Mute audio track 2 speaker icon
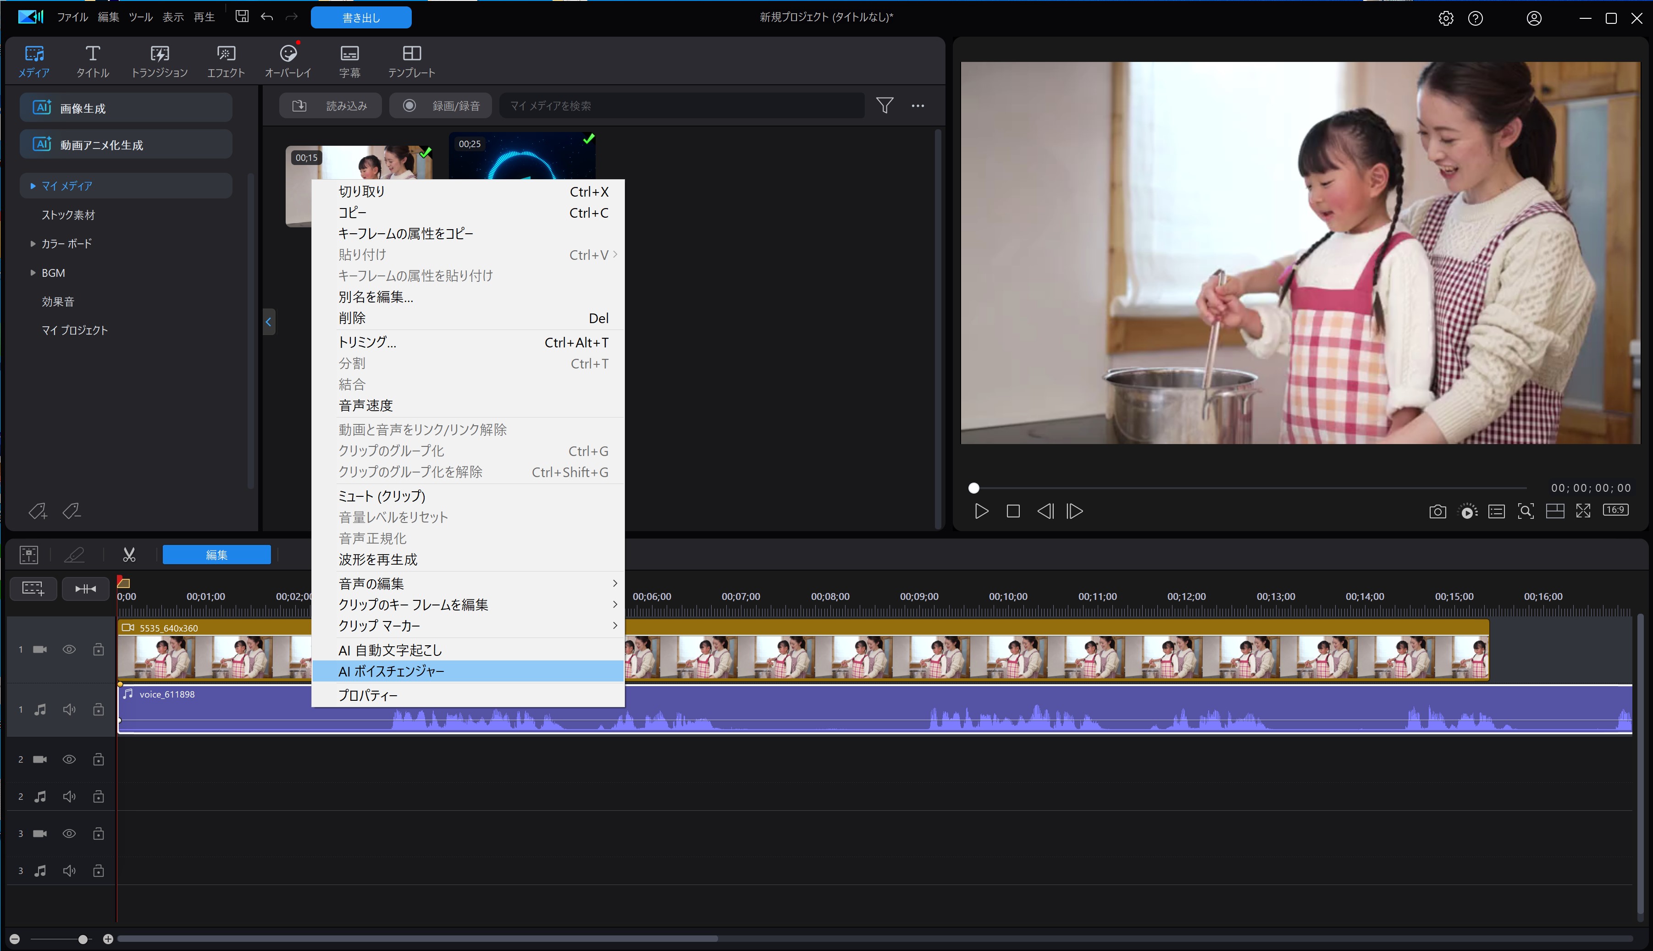This screenshot has height=951, width=1653. (x=69, y=796)
